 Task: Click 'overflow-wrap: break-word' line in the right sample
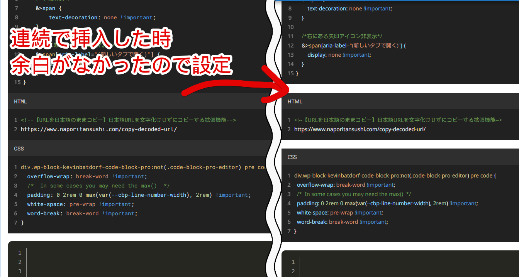click(346, 185)
